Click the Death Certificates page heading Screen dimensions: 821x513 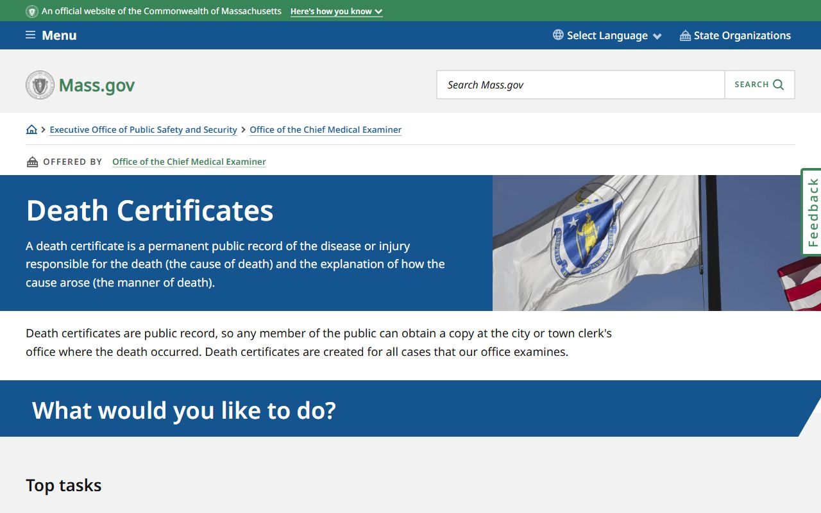[x=149, y=210]
